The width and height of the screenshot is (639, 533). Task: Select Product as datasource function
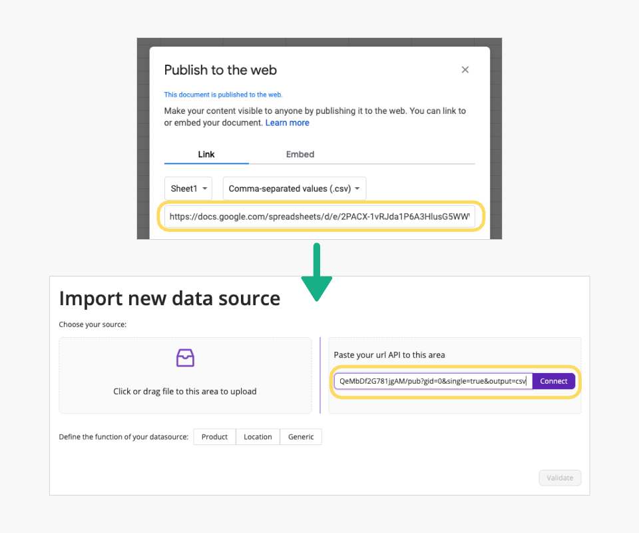click(214, 437)
